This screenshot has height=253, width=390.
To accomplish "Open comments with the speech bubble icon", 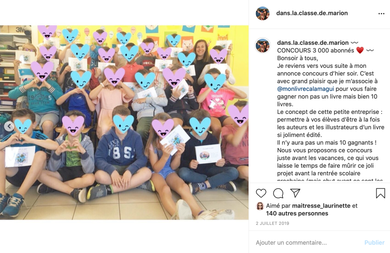I will pos(278,193).
